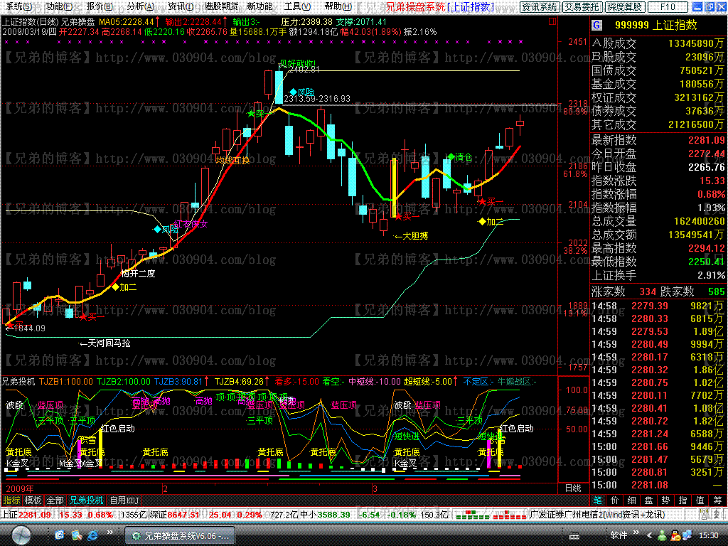Click the 支撑:2071.41 value in the chart header

(x=361, y=22)
